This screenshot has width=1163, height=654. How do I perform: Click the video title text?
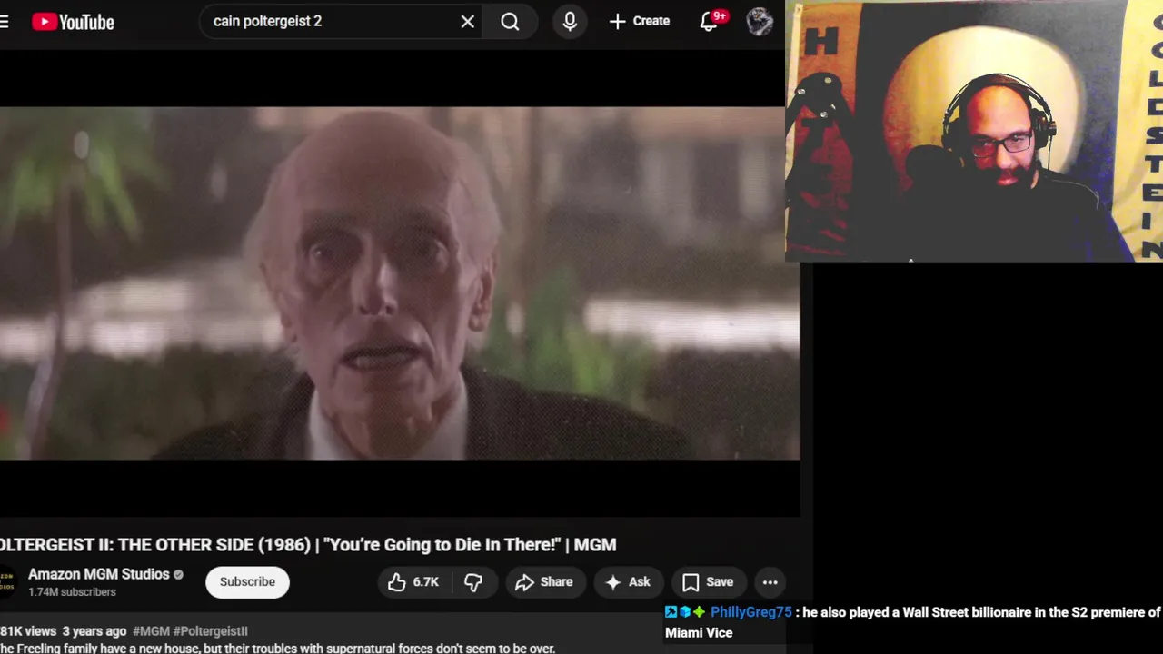point(308,544)
